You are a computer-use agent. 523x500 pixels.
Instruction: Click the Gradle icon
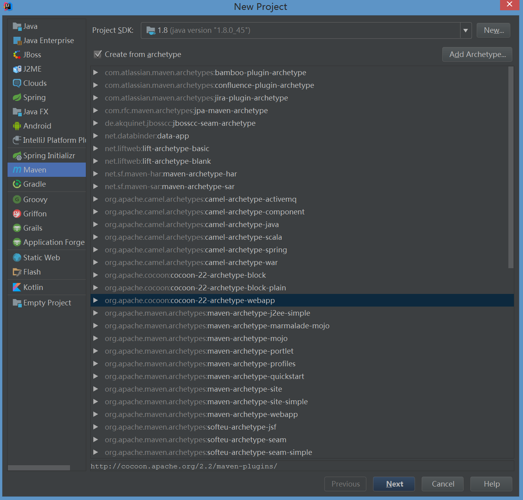(17, 184)
